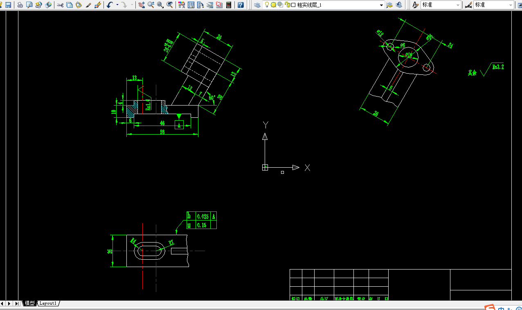Viewport: 522px width, 310px height.
Task: Expand the dimension style 标准 dropdown
Action: coord(511,5)
